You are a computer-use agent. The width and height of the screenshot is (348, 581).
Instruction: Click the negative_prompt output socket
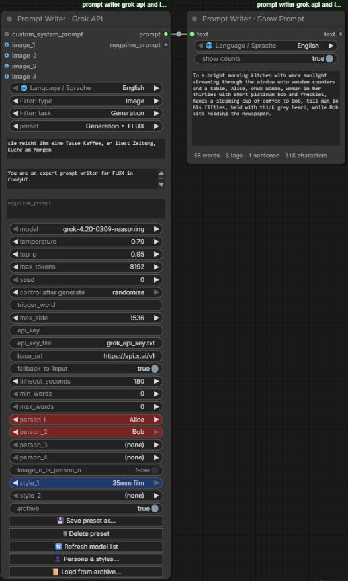[165, 45]
